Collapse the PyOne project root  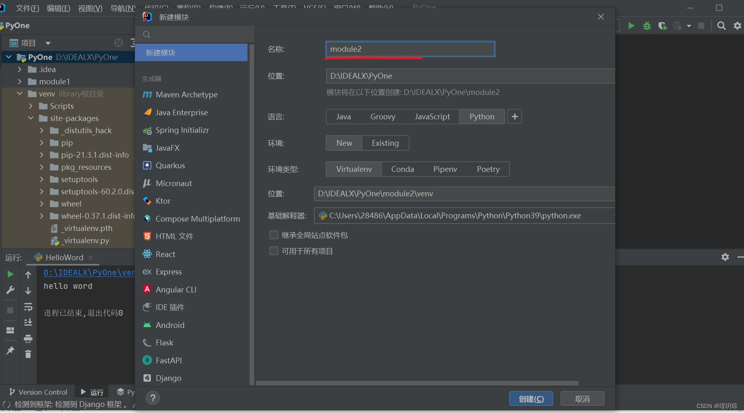click(9, 57)
